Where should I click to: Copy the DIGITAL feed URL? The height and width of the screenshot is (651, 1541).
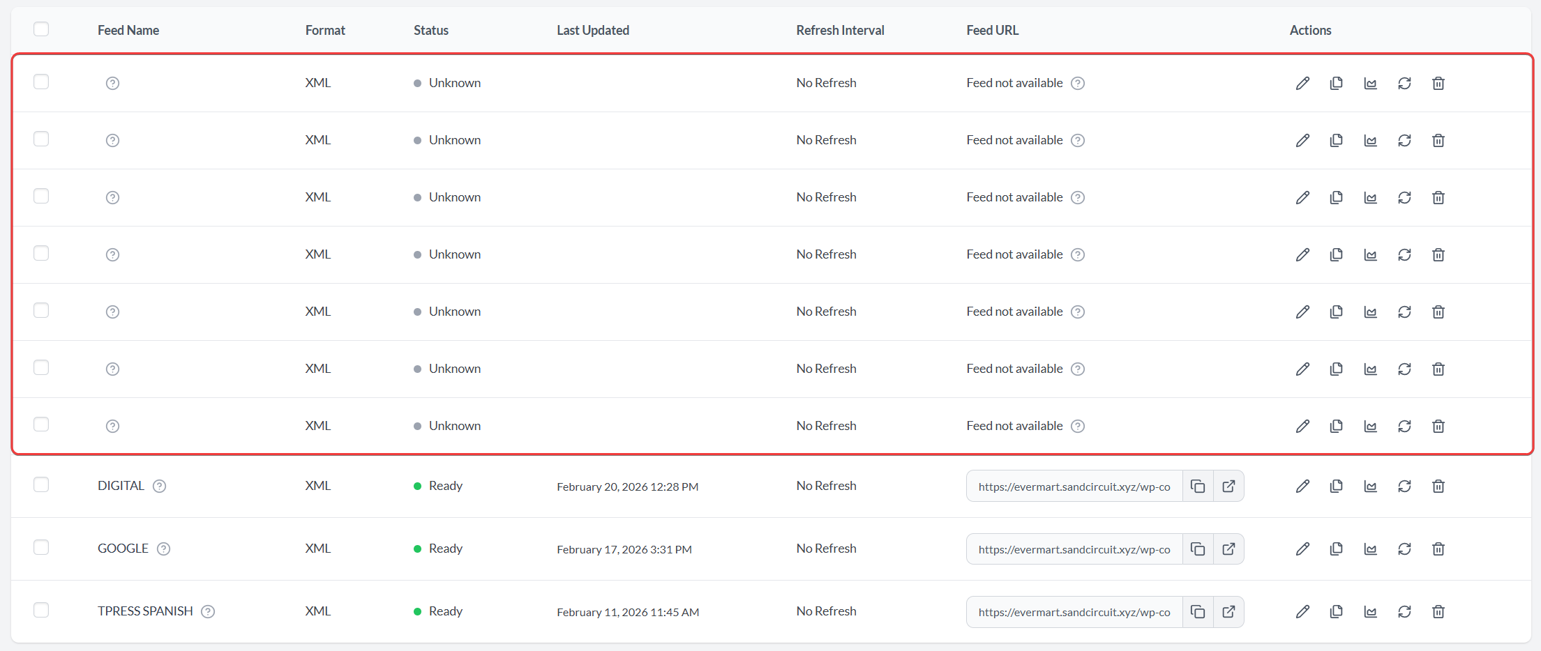tap(1197, 487)
